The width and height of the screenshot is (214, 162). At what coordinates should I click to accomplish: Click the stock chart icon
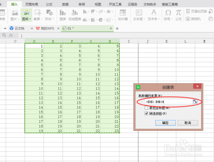(x=93, y=20)
